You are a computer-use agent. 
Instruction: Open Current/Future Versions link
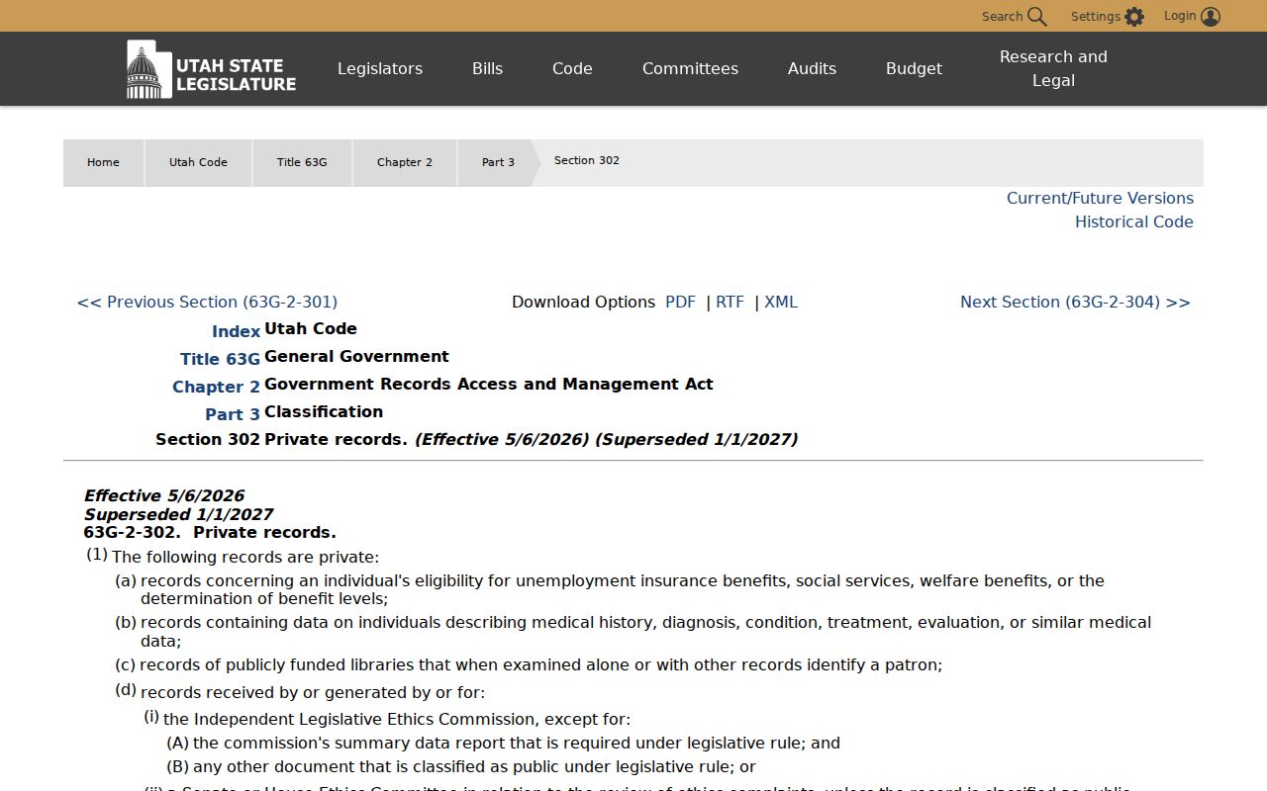(1100, 198)
